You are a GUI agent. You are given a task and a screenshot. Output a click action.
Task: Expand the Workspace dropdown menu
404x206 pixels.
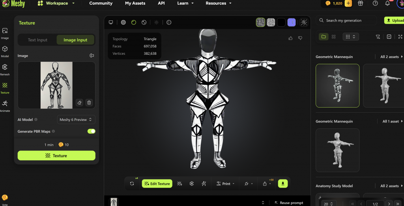pyautogui.click(x=56, y=4)
